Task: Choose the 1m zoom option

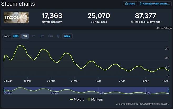Action: [x=33, y=36]
